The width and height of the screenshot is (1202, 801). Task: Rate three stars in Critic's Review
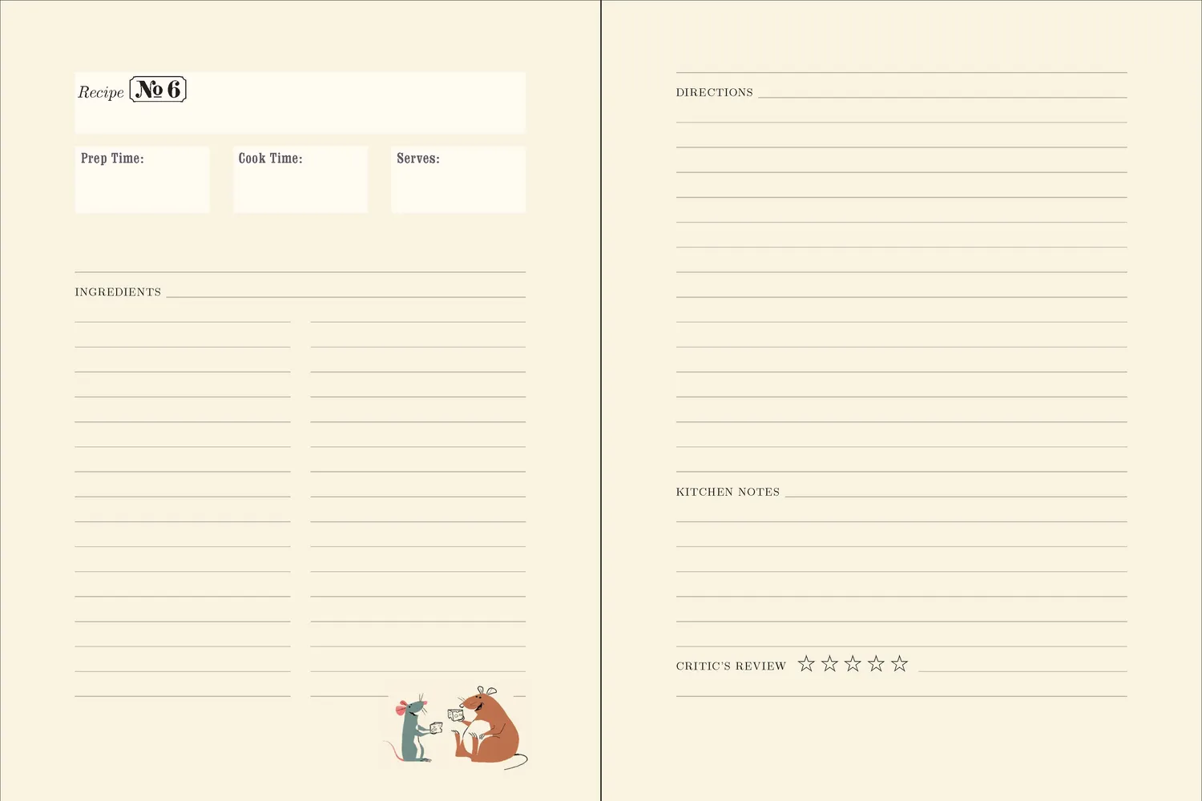(853, 663)
